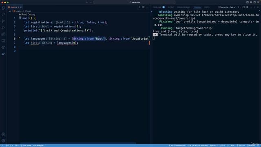This screenshot has height=147, width=261.
Task: Open the Explorer view in activity bar
Action: [3, 8]
